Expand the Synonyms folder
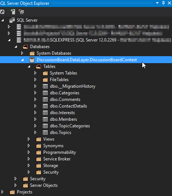This screenshot has height=196, width=172. (x=29, y=146)
